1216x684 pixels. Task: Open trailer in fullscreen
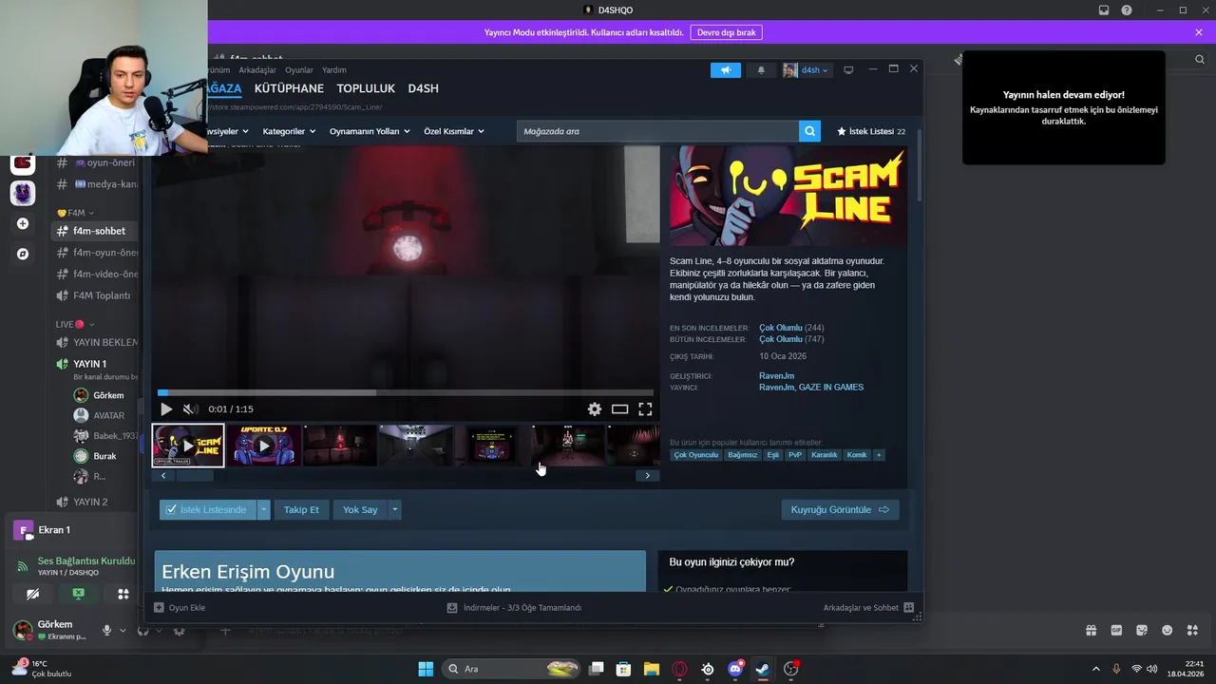pyautogui.click(x=645, y=409)
